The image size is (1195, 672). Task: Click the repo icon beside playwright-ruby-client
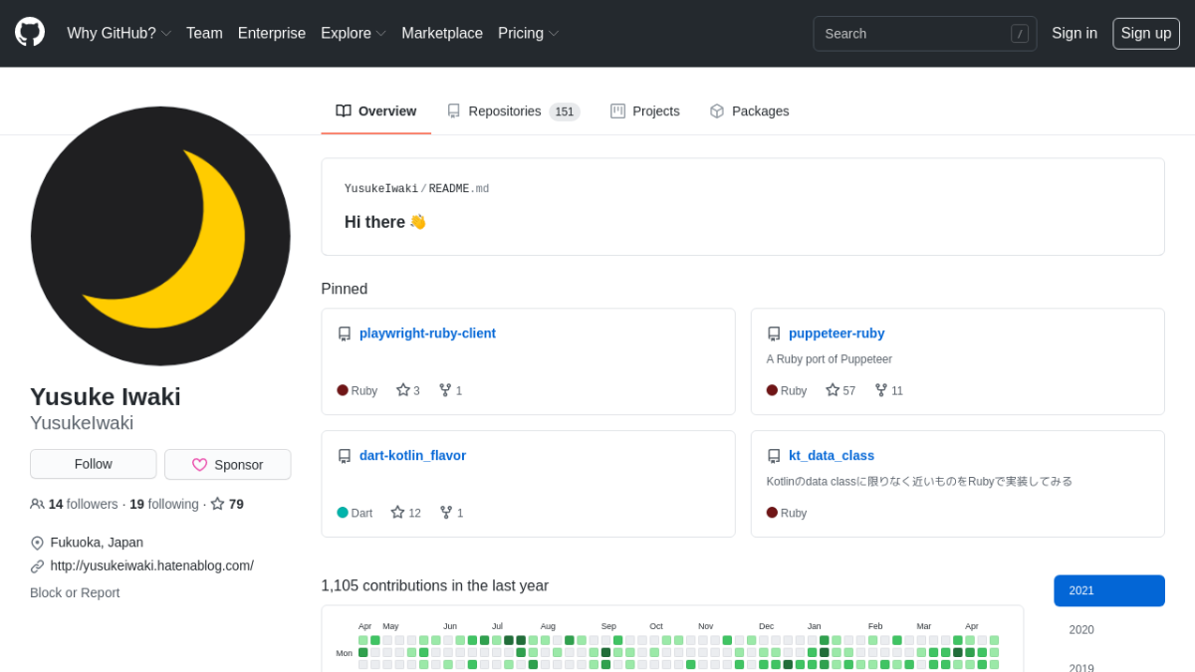(345, 334)
